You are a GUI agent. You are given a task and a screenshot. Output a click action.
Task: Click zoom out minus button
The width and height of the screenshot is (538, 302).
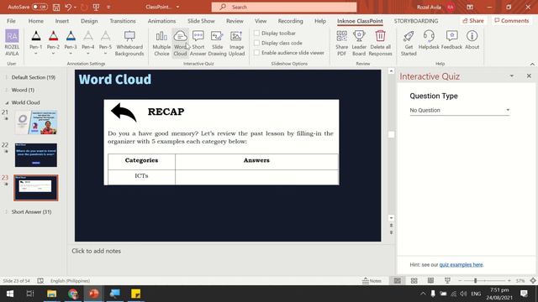coord(460,281)
